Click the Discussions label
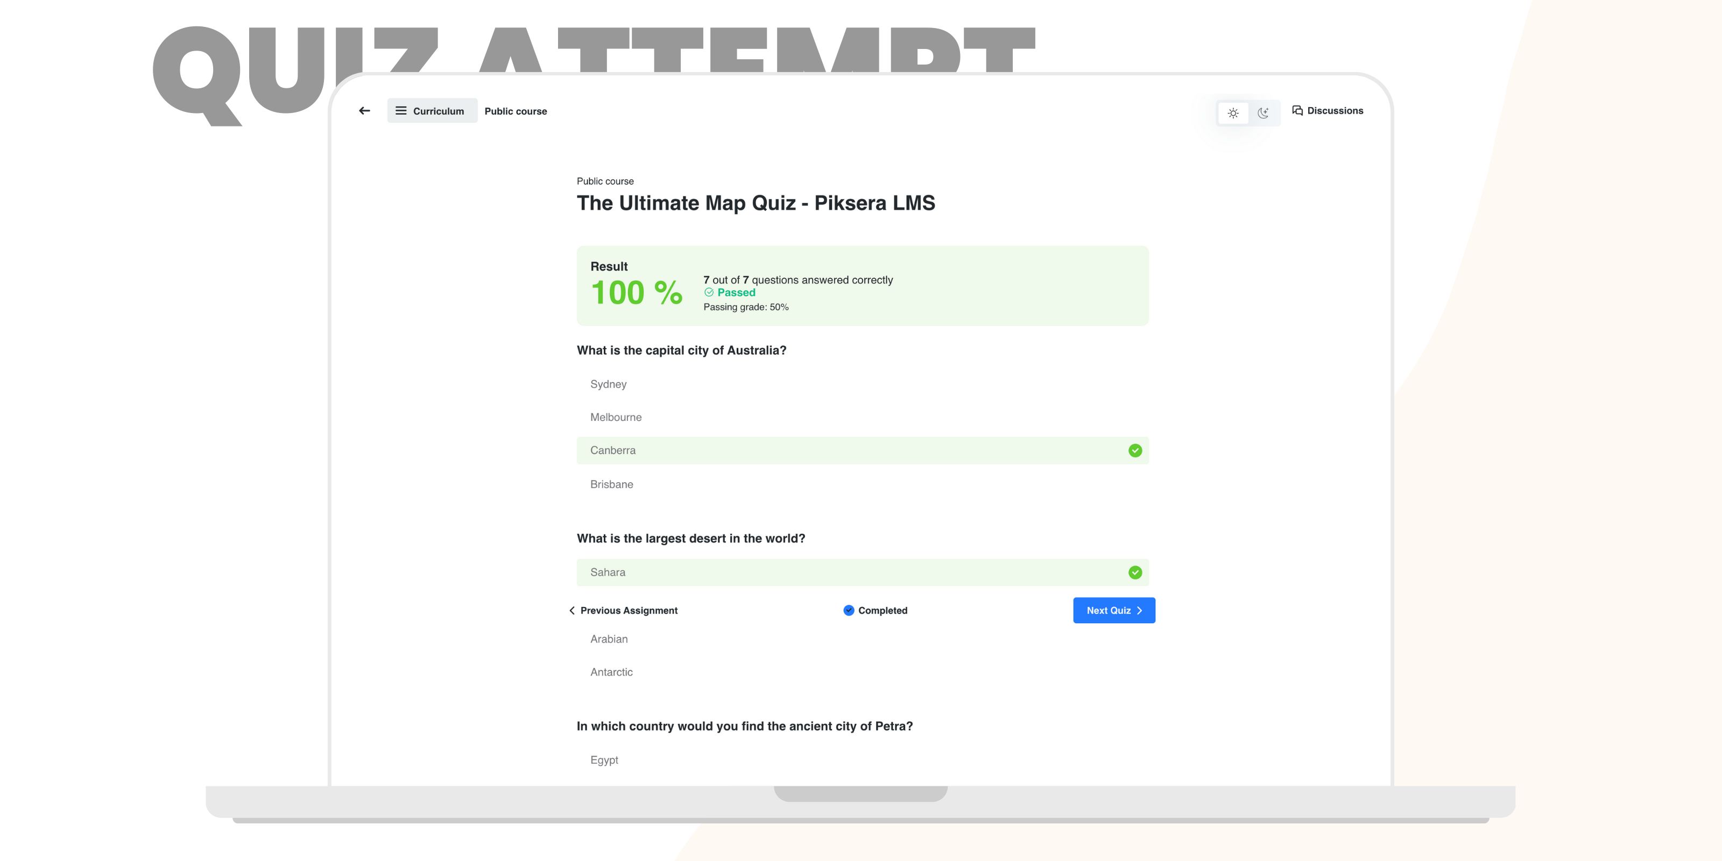The image size is (1722, 861). tap(1335, 110)
